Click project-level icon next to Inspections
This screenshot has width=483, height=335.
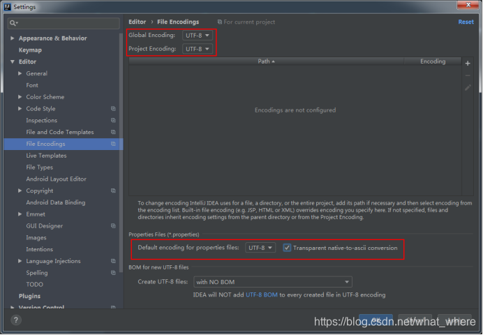coord(113,120)
